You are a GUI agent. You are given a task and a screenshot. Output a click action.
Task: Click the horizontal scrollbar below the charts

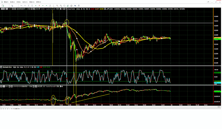[x=110, y=107]
